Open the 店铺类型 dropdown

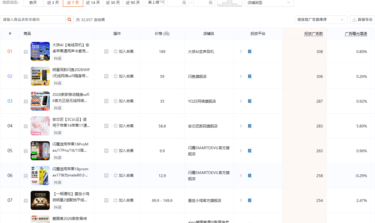[269, 2]
